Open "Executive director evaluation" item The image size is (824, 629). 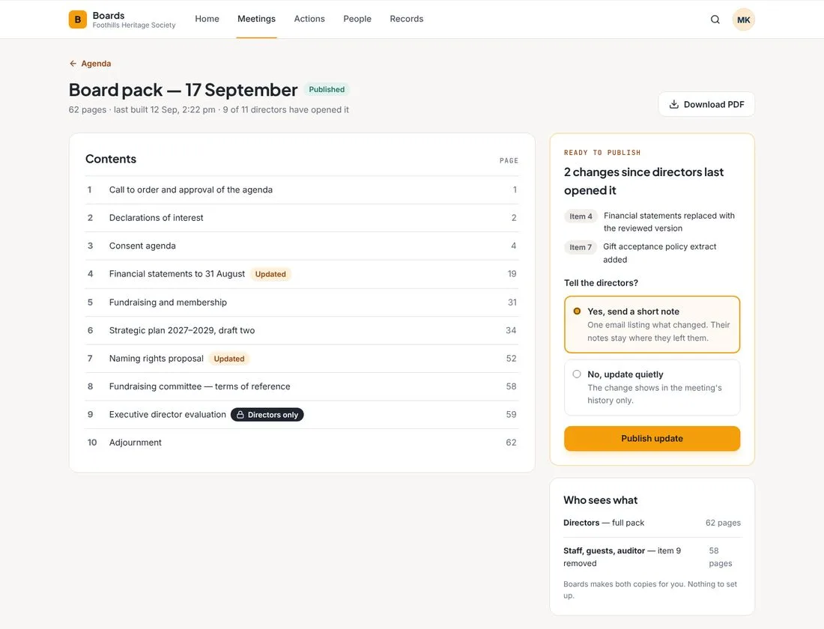pos(302,415)
